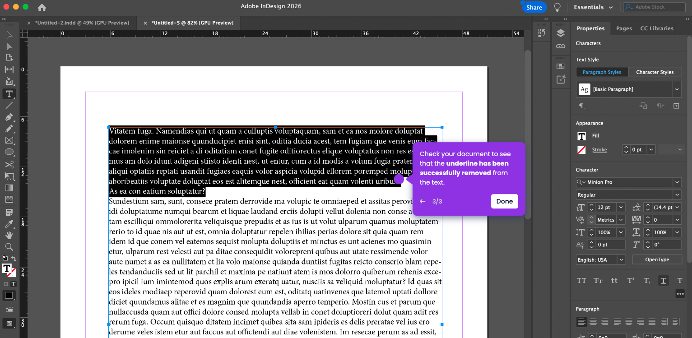Toggle Underline formatting button
Screen dimensions: 692x338
663,281
